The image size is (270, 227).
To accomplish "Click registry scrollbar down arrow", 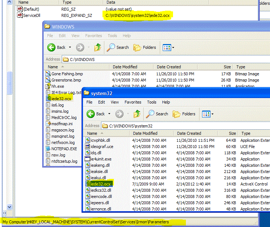I will pyautogui.click(x=9, y=207).
